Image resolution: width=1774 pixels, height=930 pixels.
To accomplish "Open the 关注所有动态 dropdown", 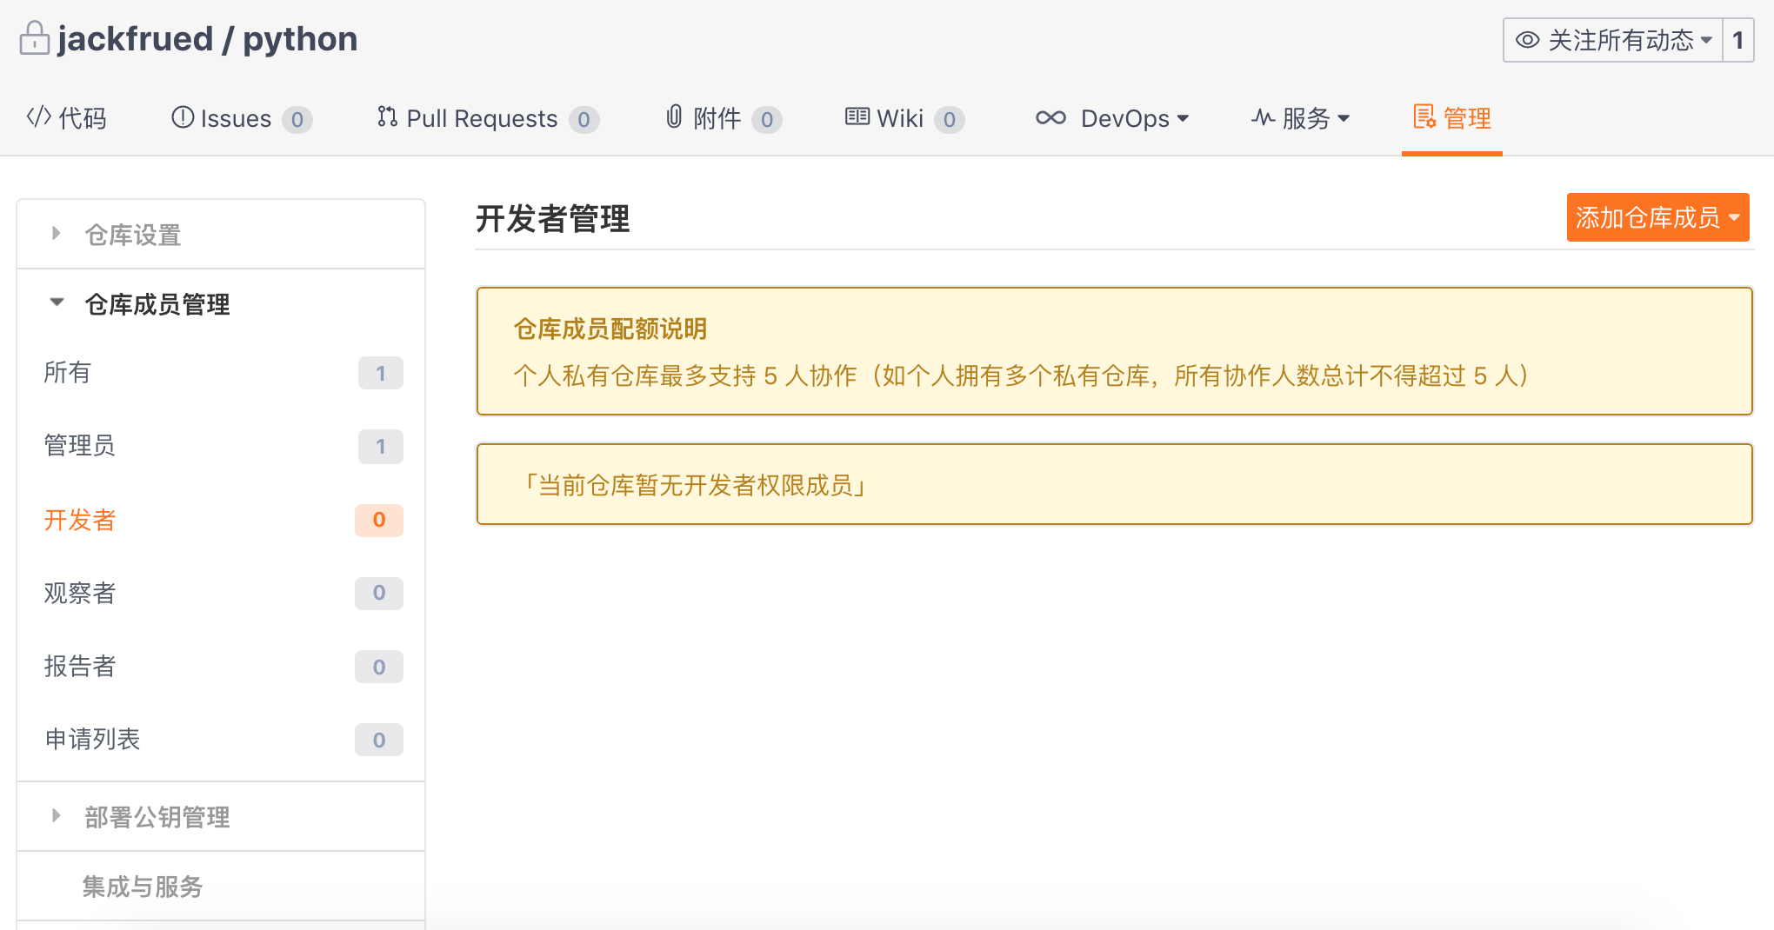I will [x=1707, y=39].
